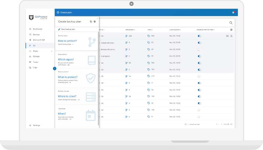Click the tag icon in the Backup did not start row

149,49
